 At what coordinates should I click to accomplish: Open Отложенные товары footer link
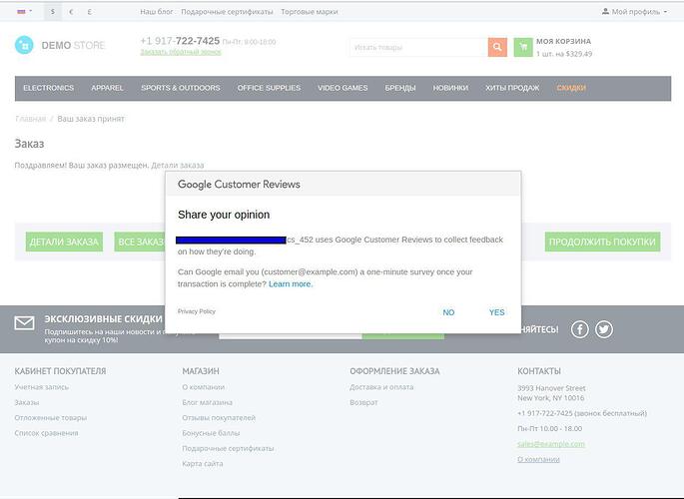click(x=51, y=417)
